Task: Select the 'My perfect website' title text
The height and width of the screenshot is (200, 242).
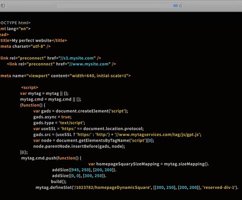Action: tap(32, 41)
